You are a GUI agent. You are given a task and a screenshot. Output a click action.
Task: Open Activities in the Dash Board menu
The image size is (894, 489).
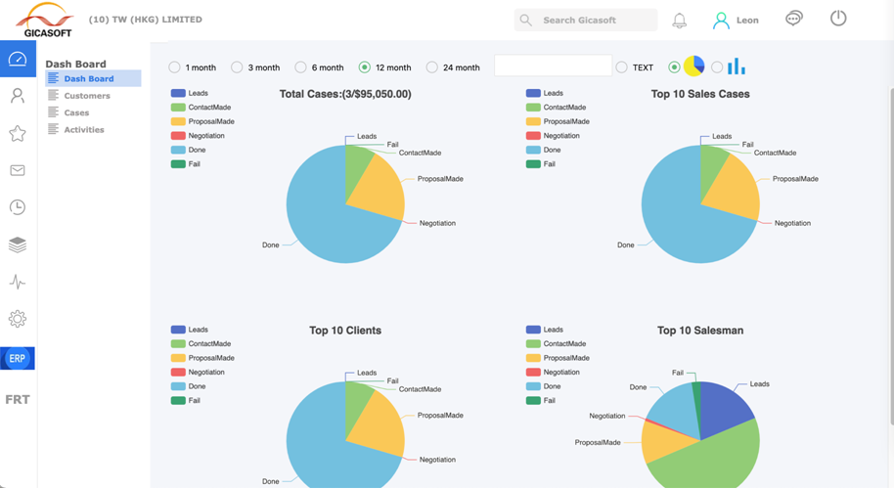[84, 129]
